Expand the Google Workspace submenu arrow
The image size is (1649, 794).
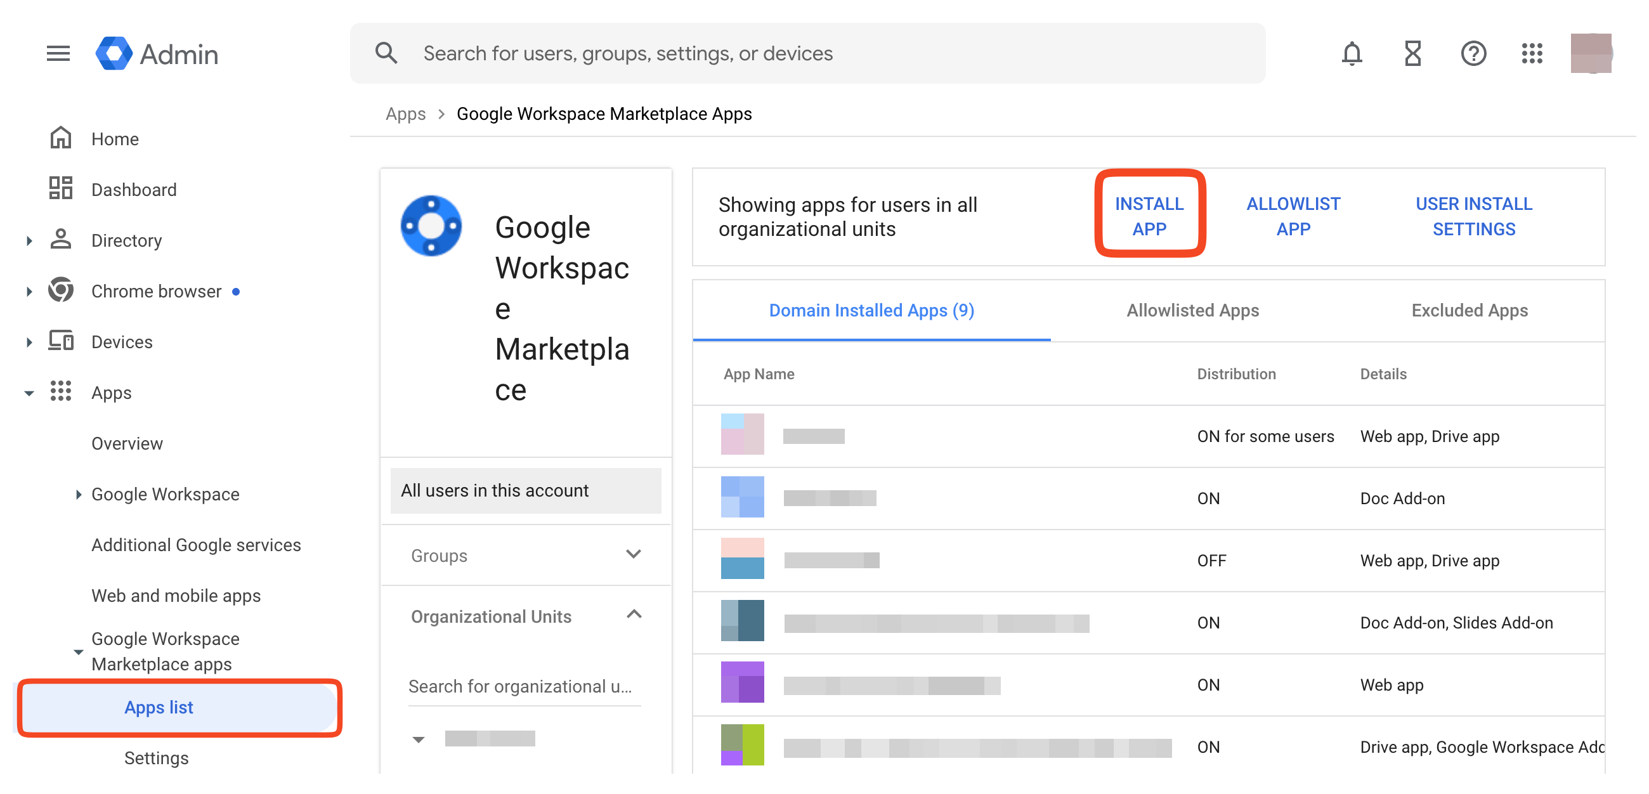pos(78,494)
